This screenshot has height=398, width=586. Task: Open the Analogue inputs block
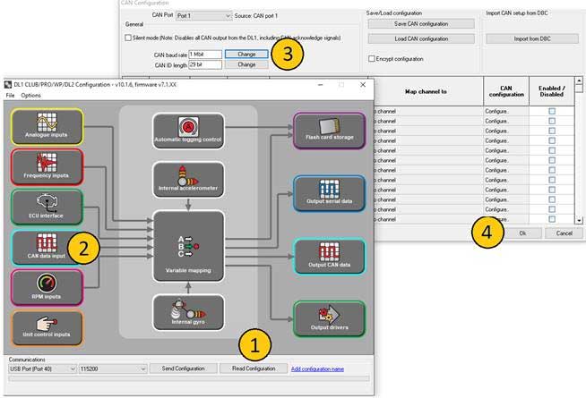coord(46,126)
